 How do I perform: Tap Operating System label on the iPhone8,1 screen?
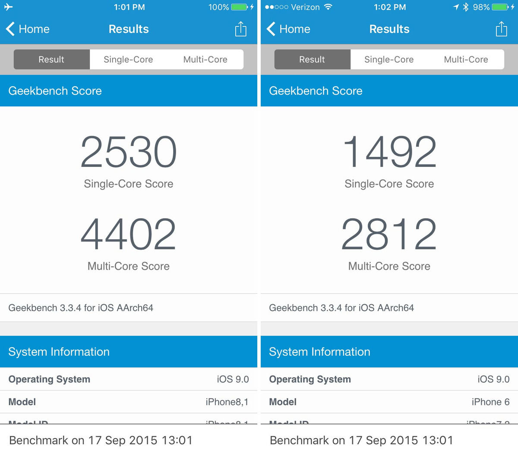[49, 379]
